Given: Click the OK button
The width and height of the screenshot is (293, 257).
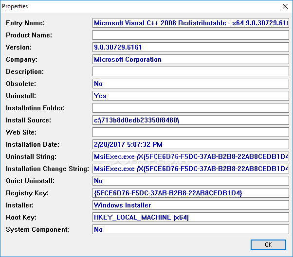Looking at the screenshot, I should click(268, 244).
